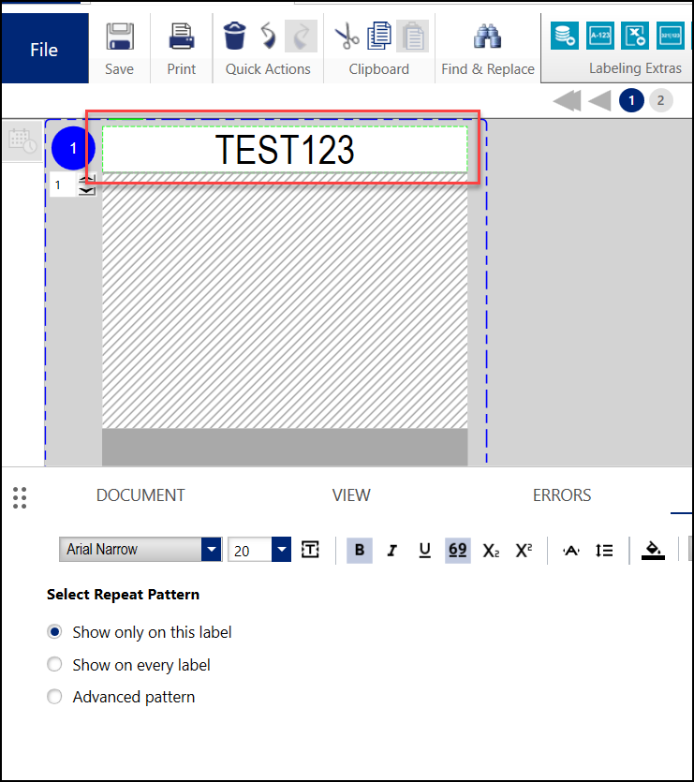Click the fill color bucket swatch

point(653,551)
